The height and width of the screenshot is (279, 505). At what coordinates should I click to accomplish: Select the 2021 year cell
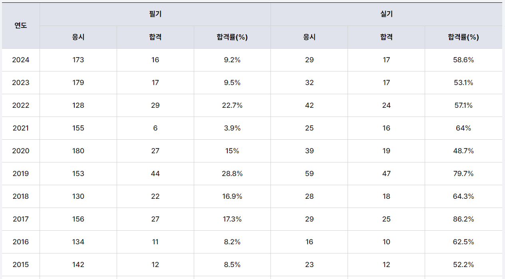click(21, 128)
